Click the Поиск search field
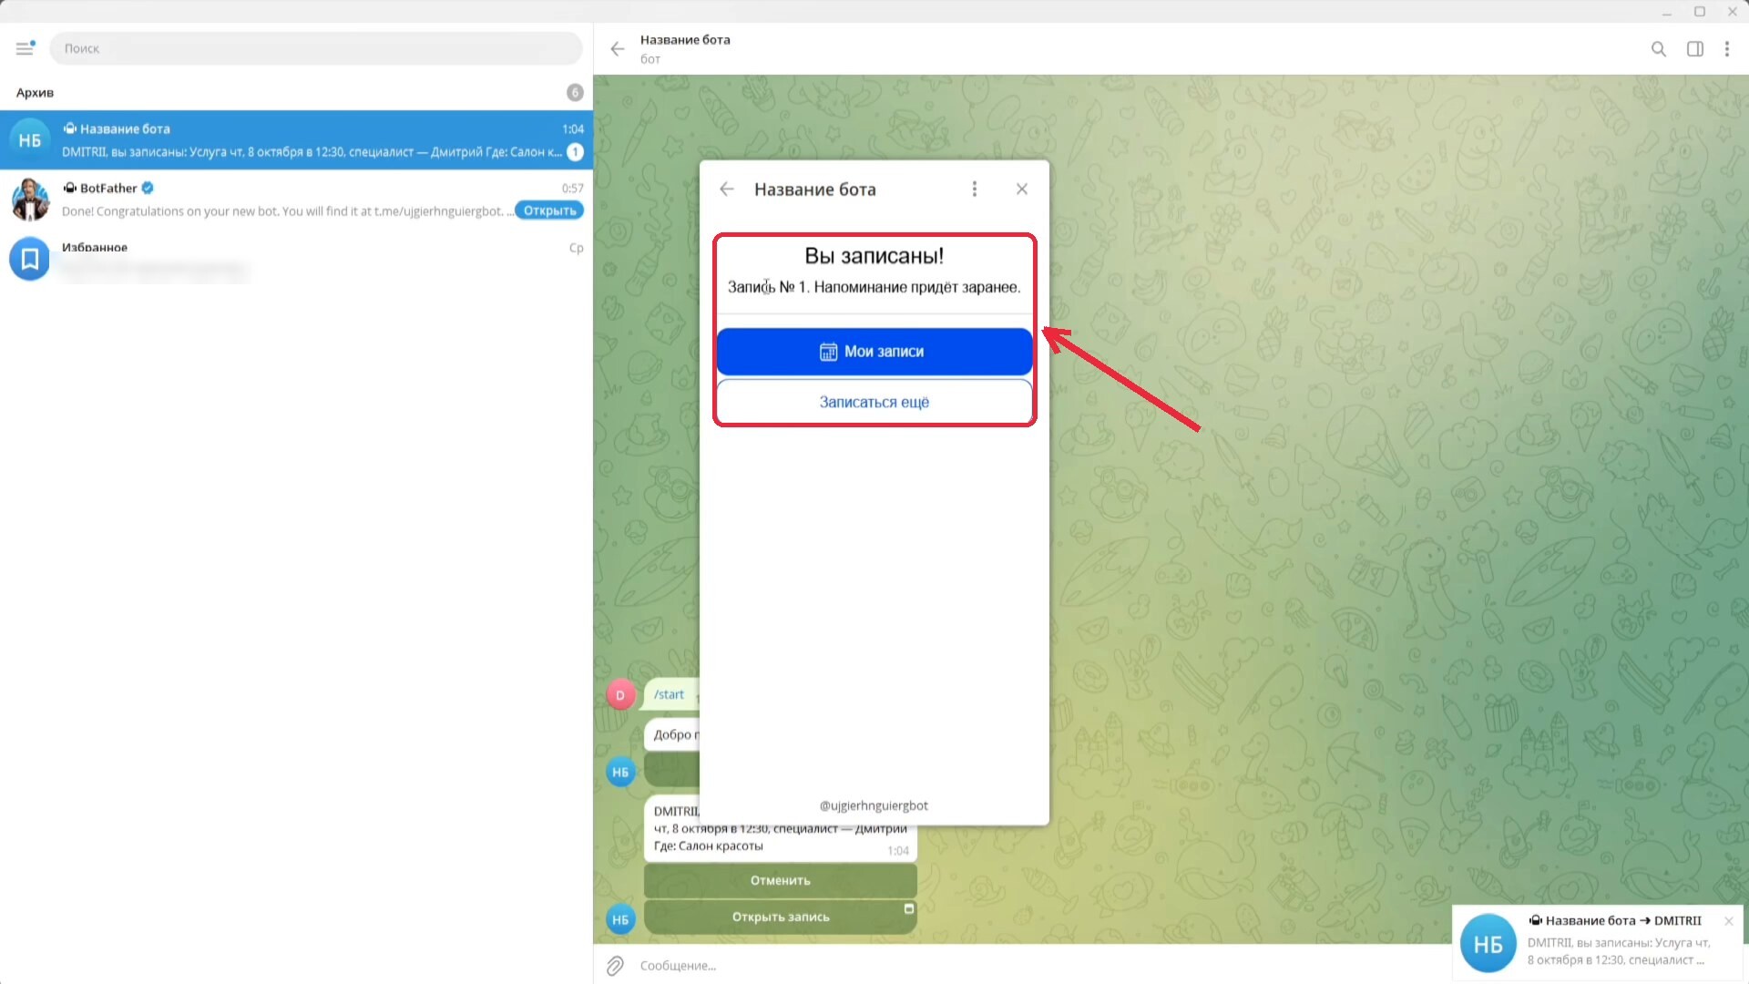The image size is (1749, 984). pos(315,48)
